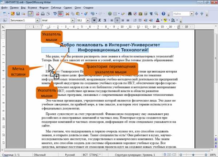218x157 pixels.
Task: Open the Сервис menu
Action: pyautogui.click(x=68, y=8)
